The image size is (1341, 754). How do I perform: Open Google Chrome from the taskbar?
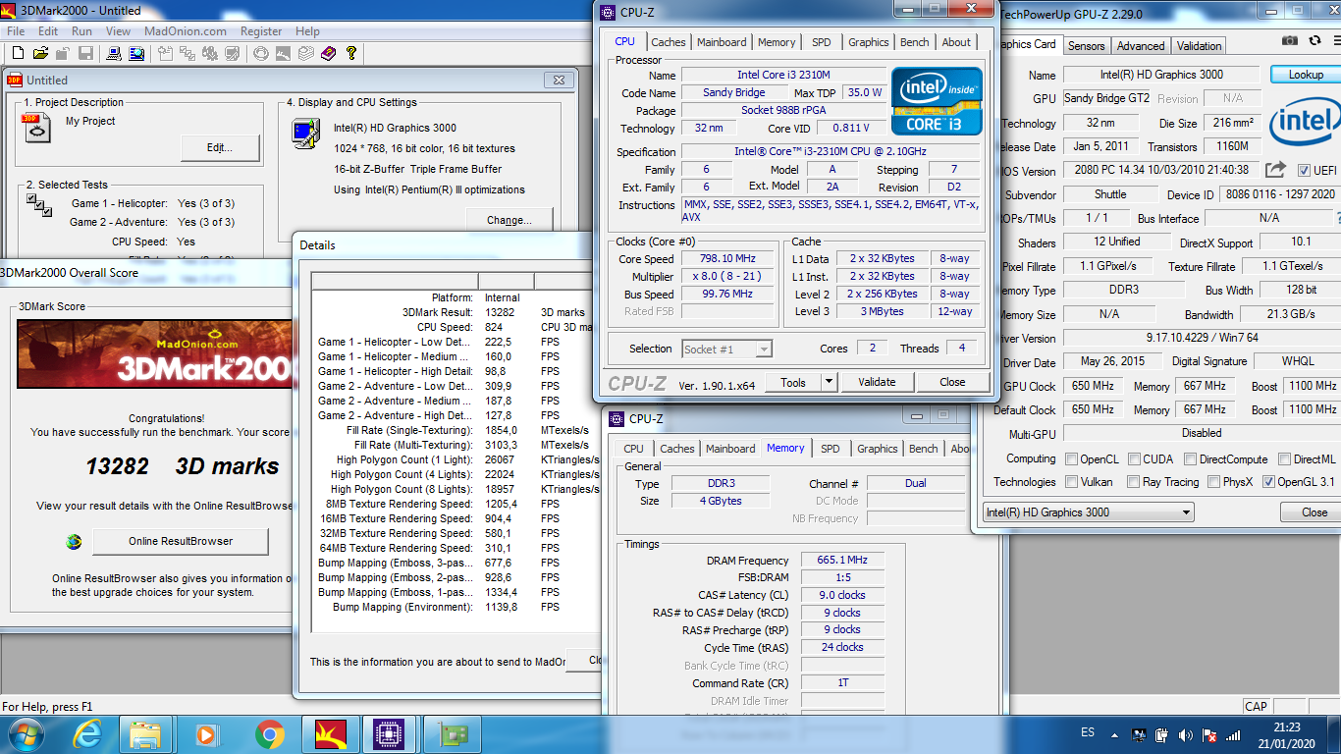[x=269, y=733]
